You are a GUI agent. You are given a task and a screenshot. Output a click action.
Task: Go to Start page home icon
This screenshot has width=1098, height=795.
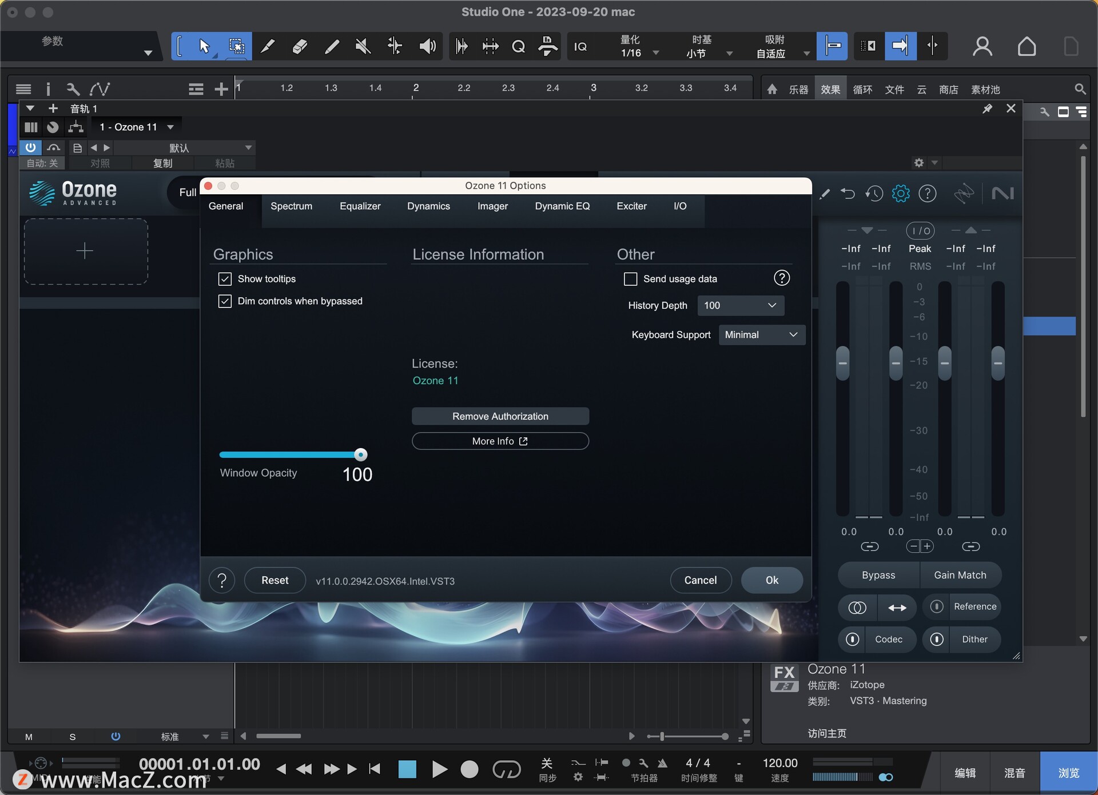point(1027,46)
